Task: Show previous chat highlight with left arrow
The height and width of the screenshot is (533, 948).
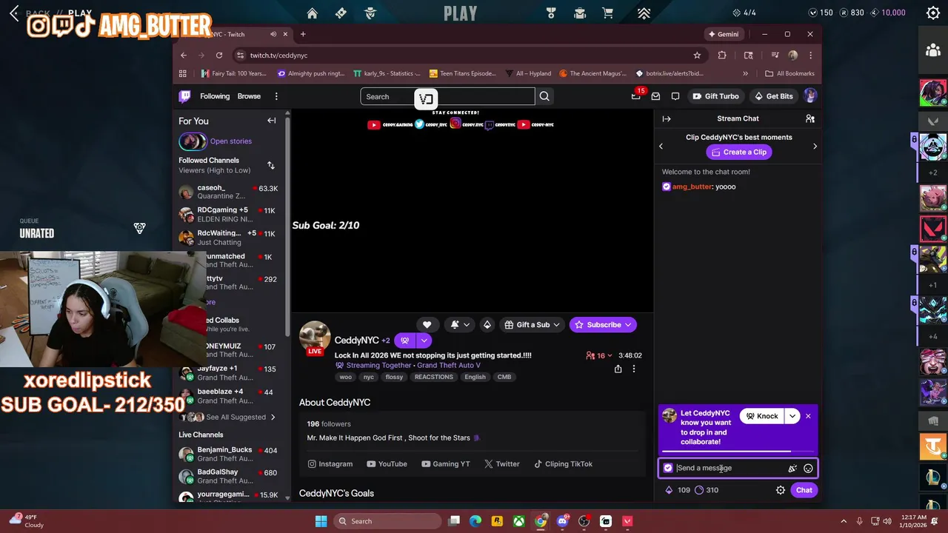Action: coord(661,147)
